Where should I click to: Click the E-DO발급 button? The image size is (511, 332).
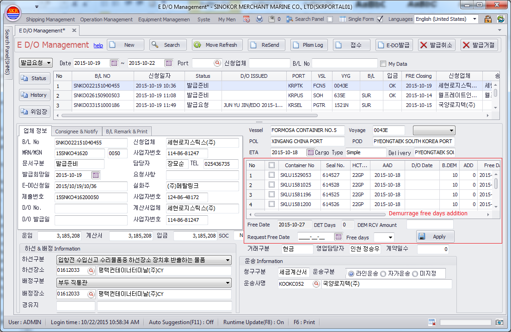[394, 45]
